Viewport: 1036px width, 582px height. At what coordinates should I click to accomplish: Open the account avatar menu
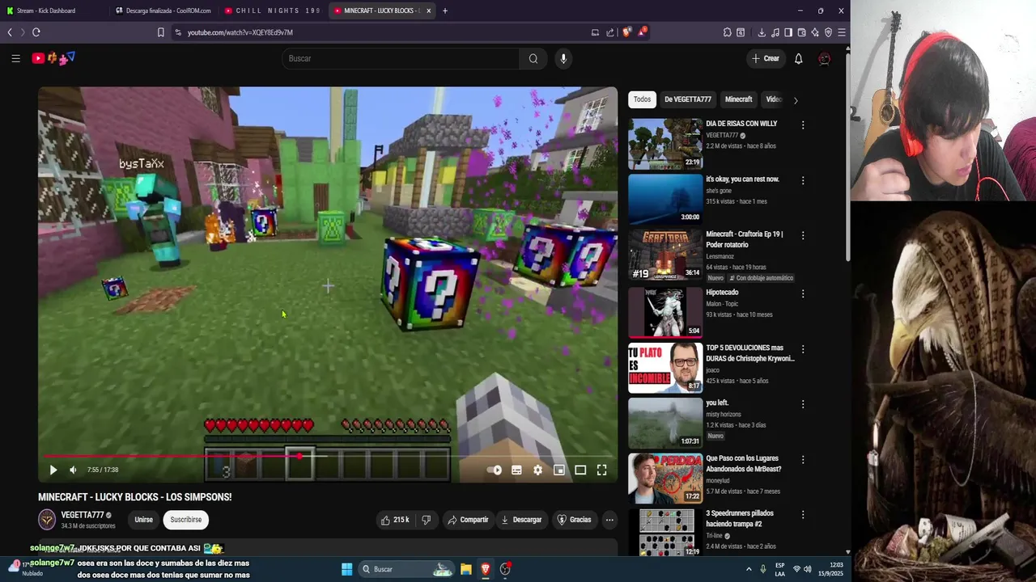pos(824,58)
